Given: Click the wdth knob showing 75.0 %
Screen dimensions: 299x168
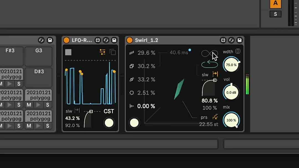Looking at the screenshot, I should point(231,65).
